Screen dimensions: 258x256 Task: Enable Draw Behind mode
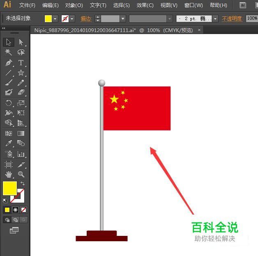coord(16,219)
